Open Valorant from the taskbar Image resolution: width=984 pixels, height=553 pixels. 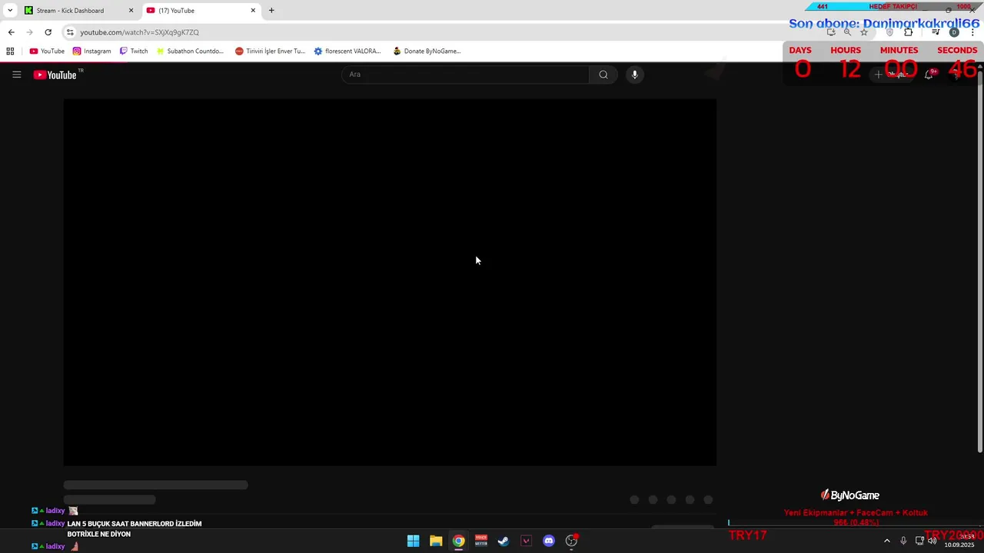526,541
